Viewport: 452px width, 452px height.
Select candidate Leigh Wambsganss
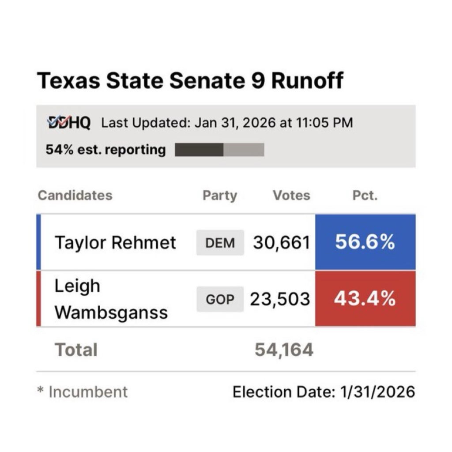[111, 299]
